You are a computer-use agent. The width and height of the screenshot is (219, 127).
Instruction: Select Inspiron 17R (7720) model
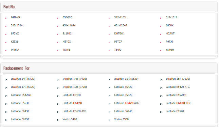pos(75,87)
